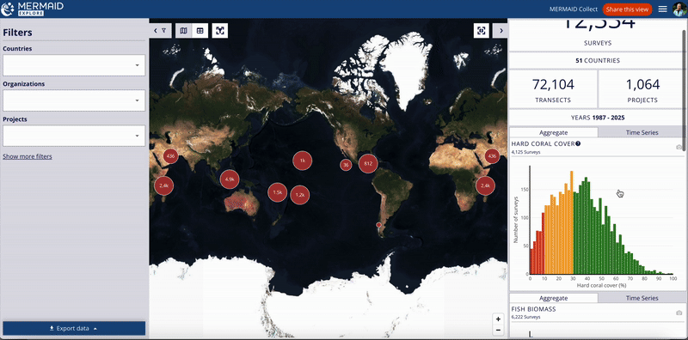Select the 1.5k cluster marker
The image size is (688, 340).
(x=277, y=192)
